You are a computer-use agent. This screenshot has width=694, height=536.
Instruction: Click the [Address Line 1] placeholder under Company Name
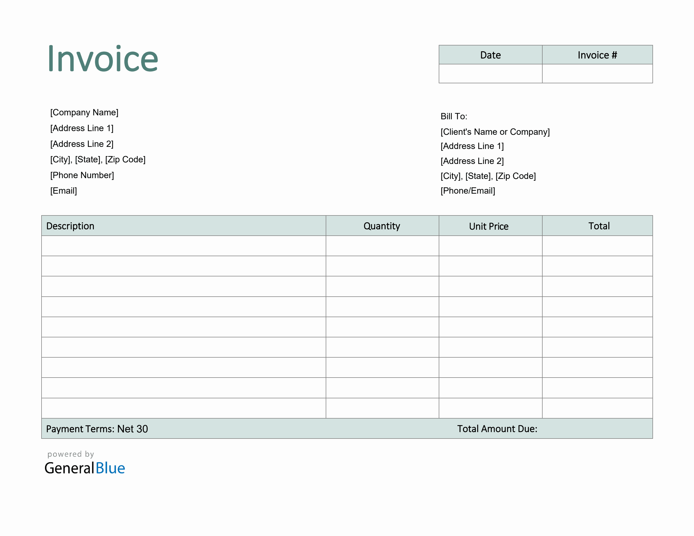(82, 128)
